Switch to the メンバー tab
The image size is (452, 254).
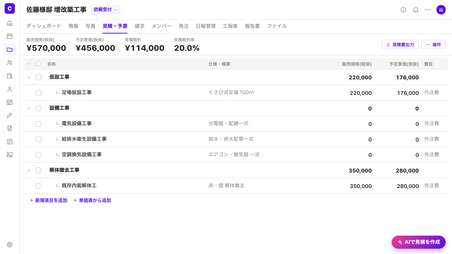[162, 26]
